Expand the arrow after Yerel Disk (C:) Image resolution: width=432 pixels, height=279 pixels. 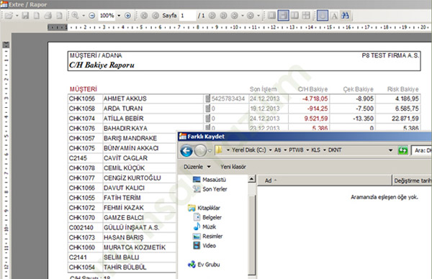(270, 150)
